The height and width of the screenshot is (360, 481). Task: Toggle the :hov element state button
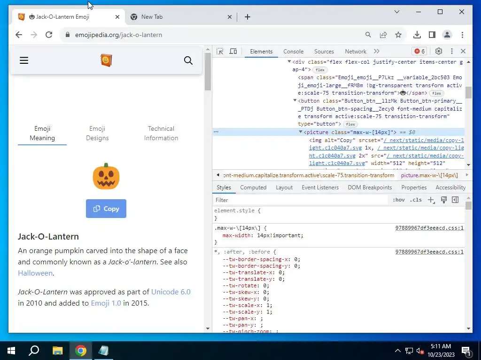click(x=398, y=200)
